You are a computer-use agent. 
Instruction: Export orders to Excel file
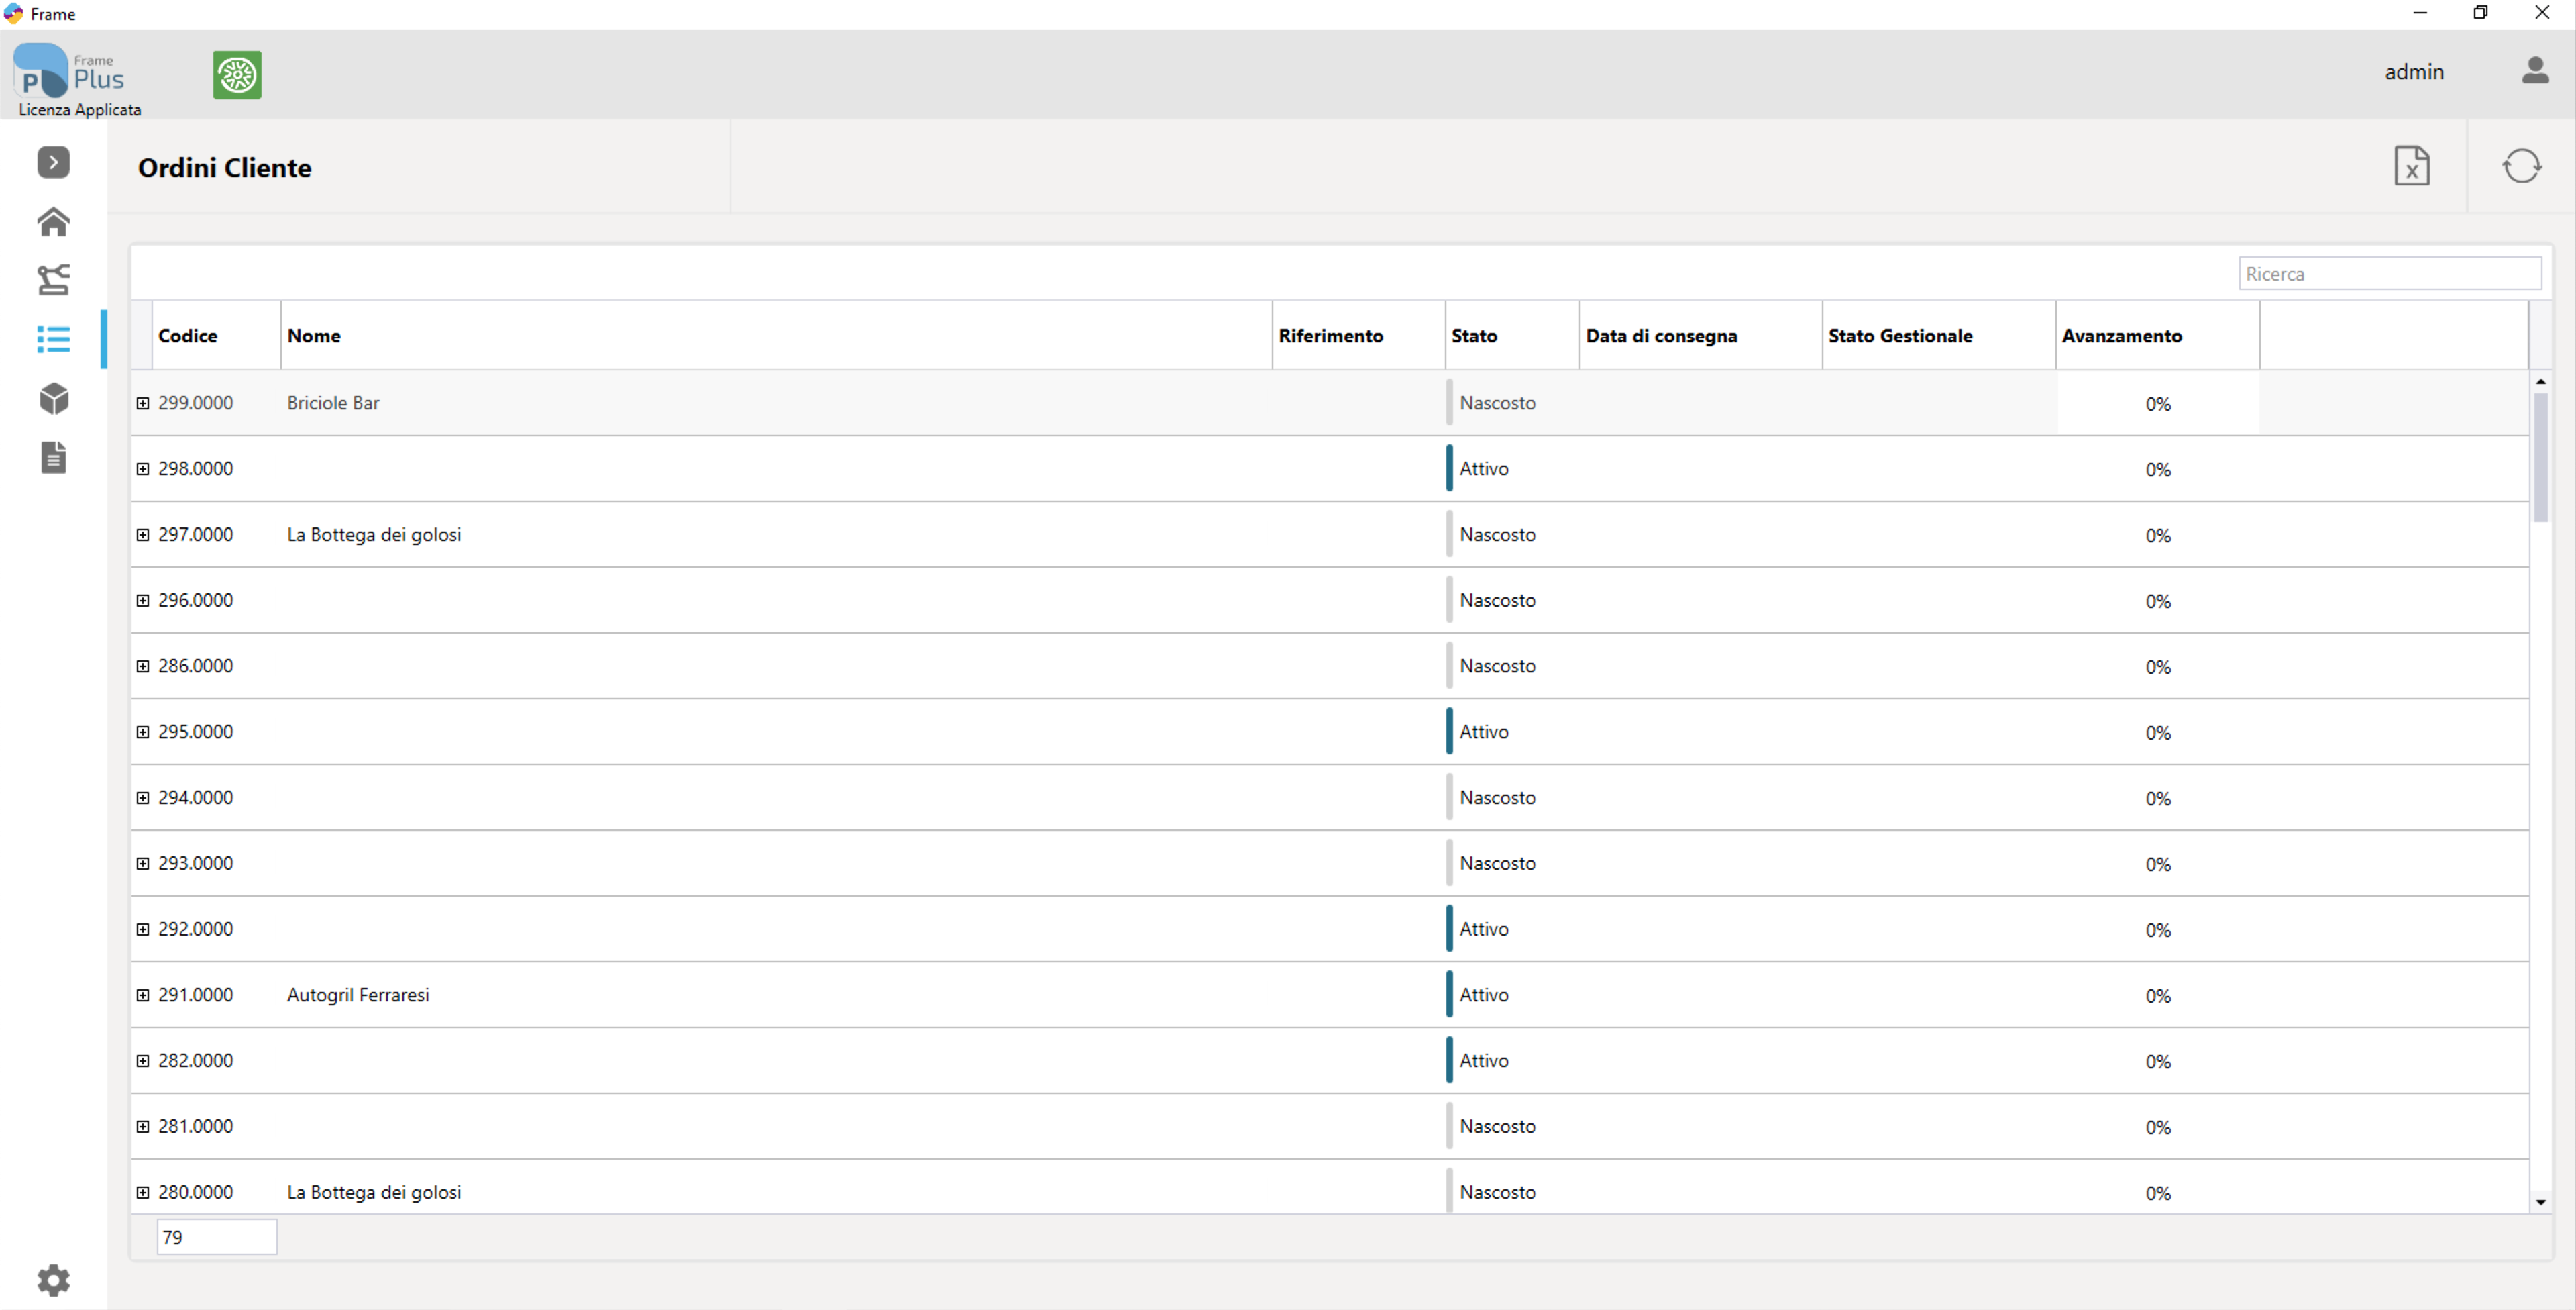click(2411, 166)
